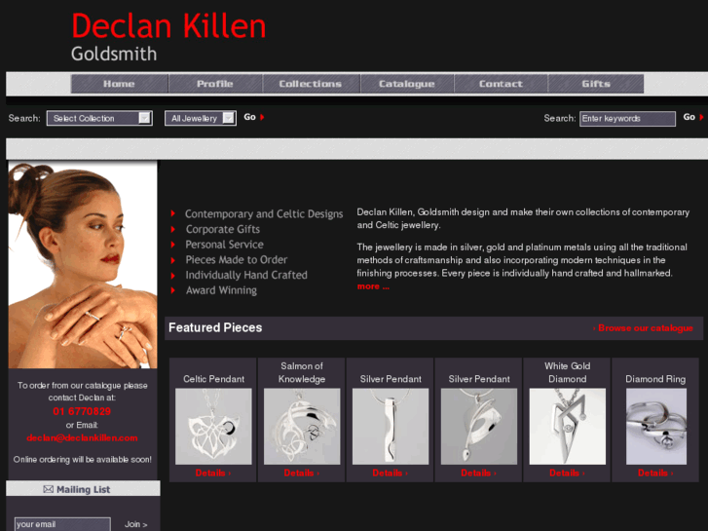Focus the 'your email' input field

[62, 524]
